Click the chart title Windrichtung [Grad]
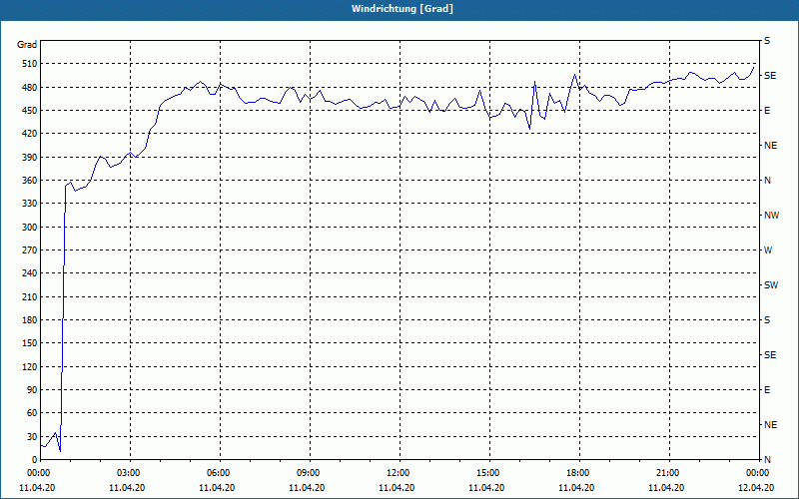Image resolution: width=799 pixels, height=499 pixels. point(402,9)
